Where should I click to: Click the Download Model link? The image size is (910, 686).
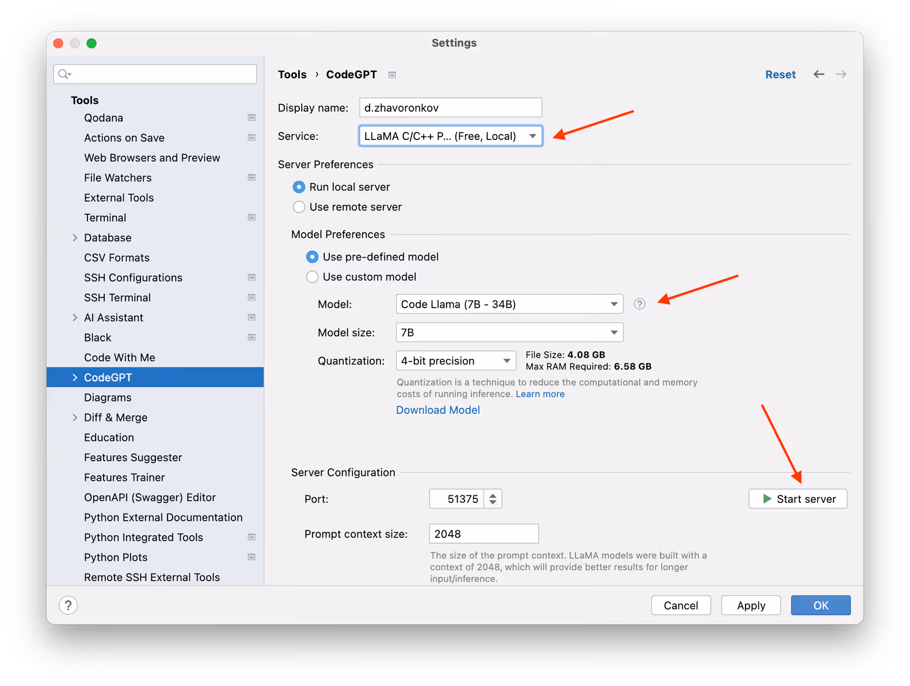point(438,410)
